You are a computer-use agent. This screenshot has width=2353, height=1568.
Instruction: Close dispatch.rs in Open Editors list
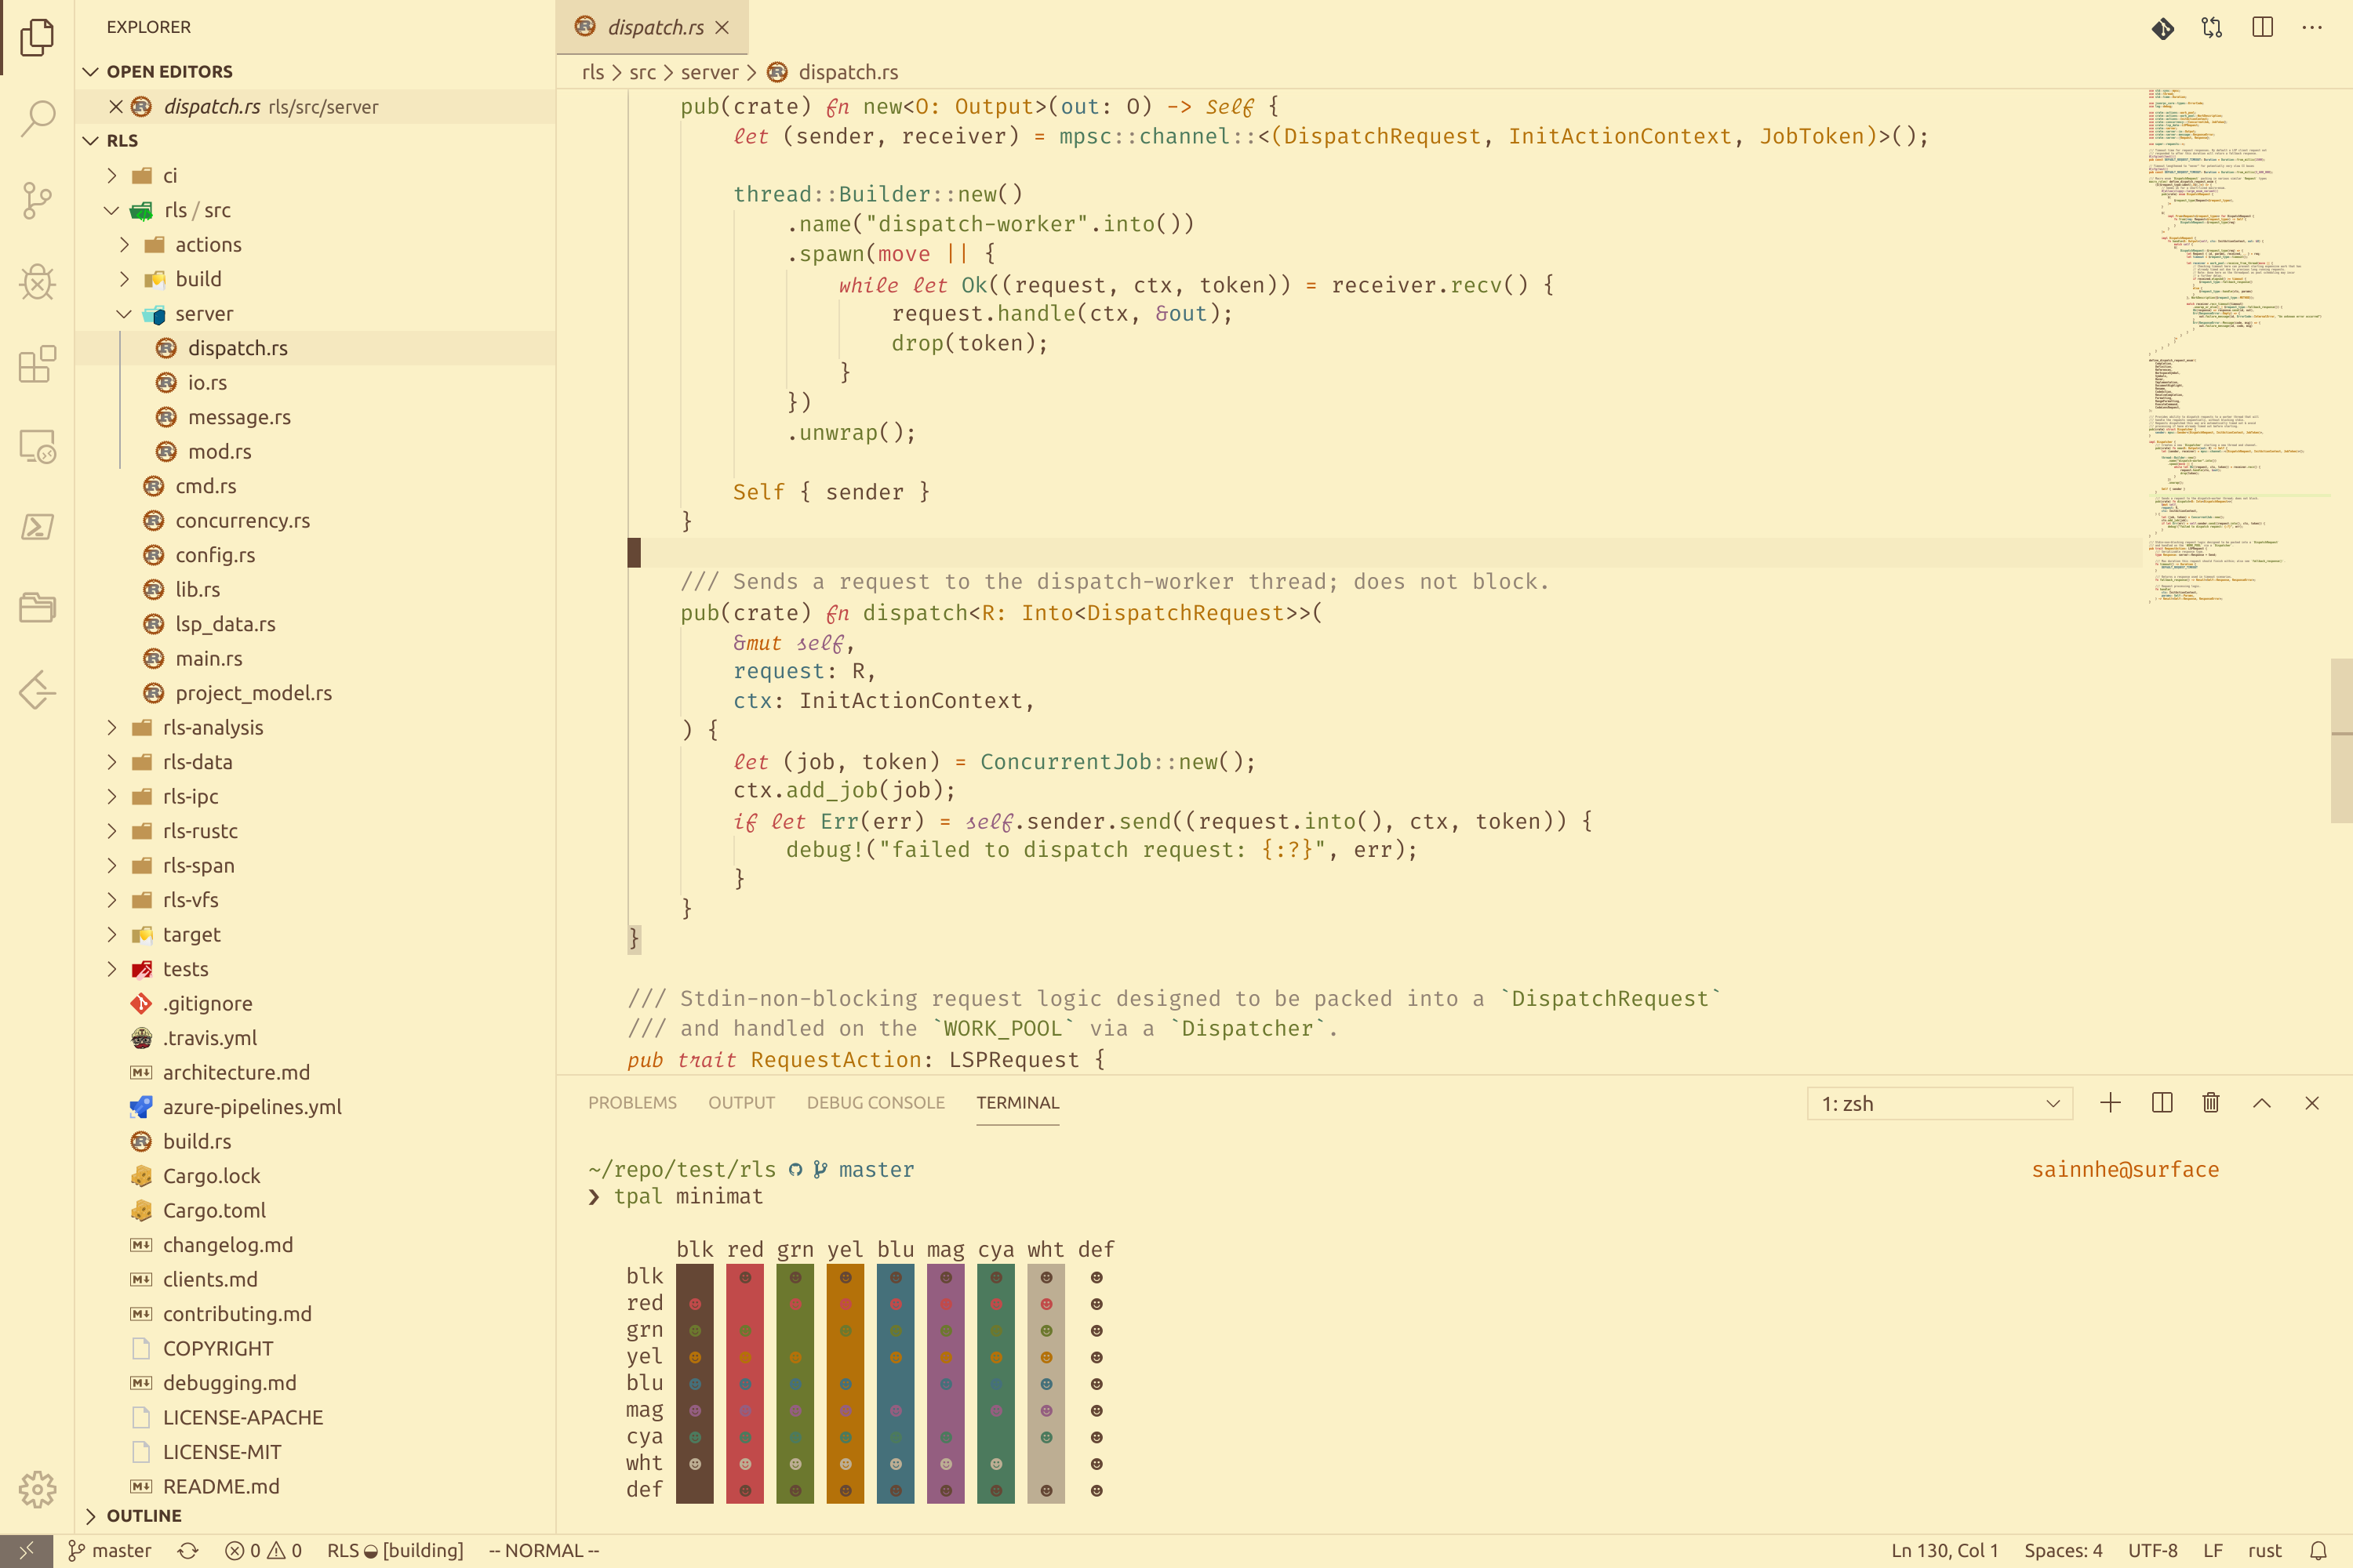coord(116,106)
